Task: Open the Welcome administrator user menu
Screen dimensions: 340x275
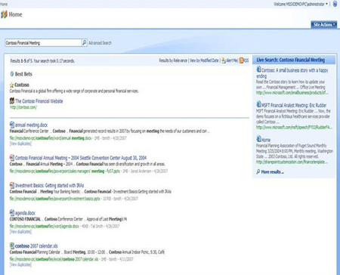Action: coord(301,4)
